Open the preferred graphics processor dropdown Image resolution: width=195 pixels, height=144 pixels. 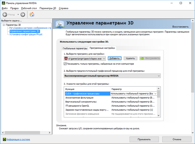[x=112, y=76]
